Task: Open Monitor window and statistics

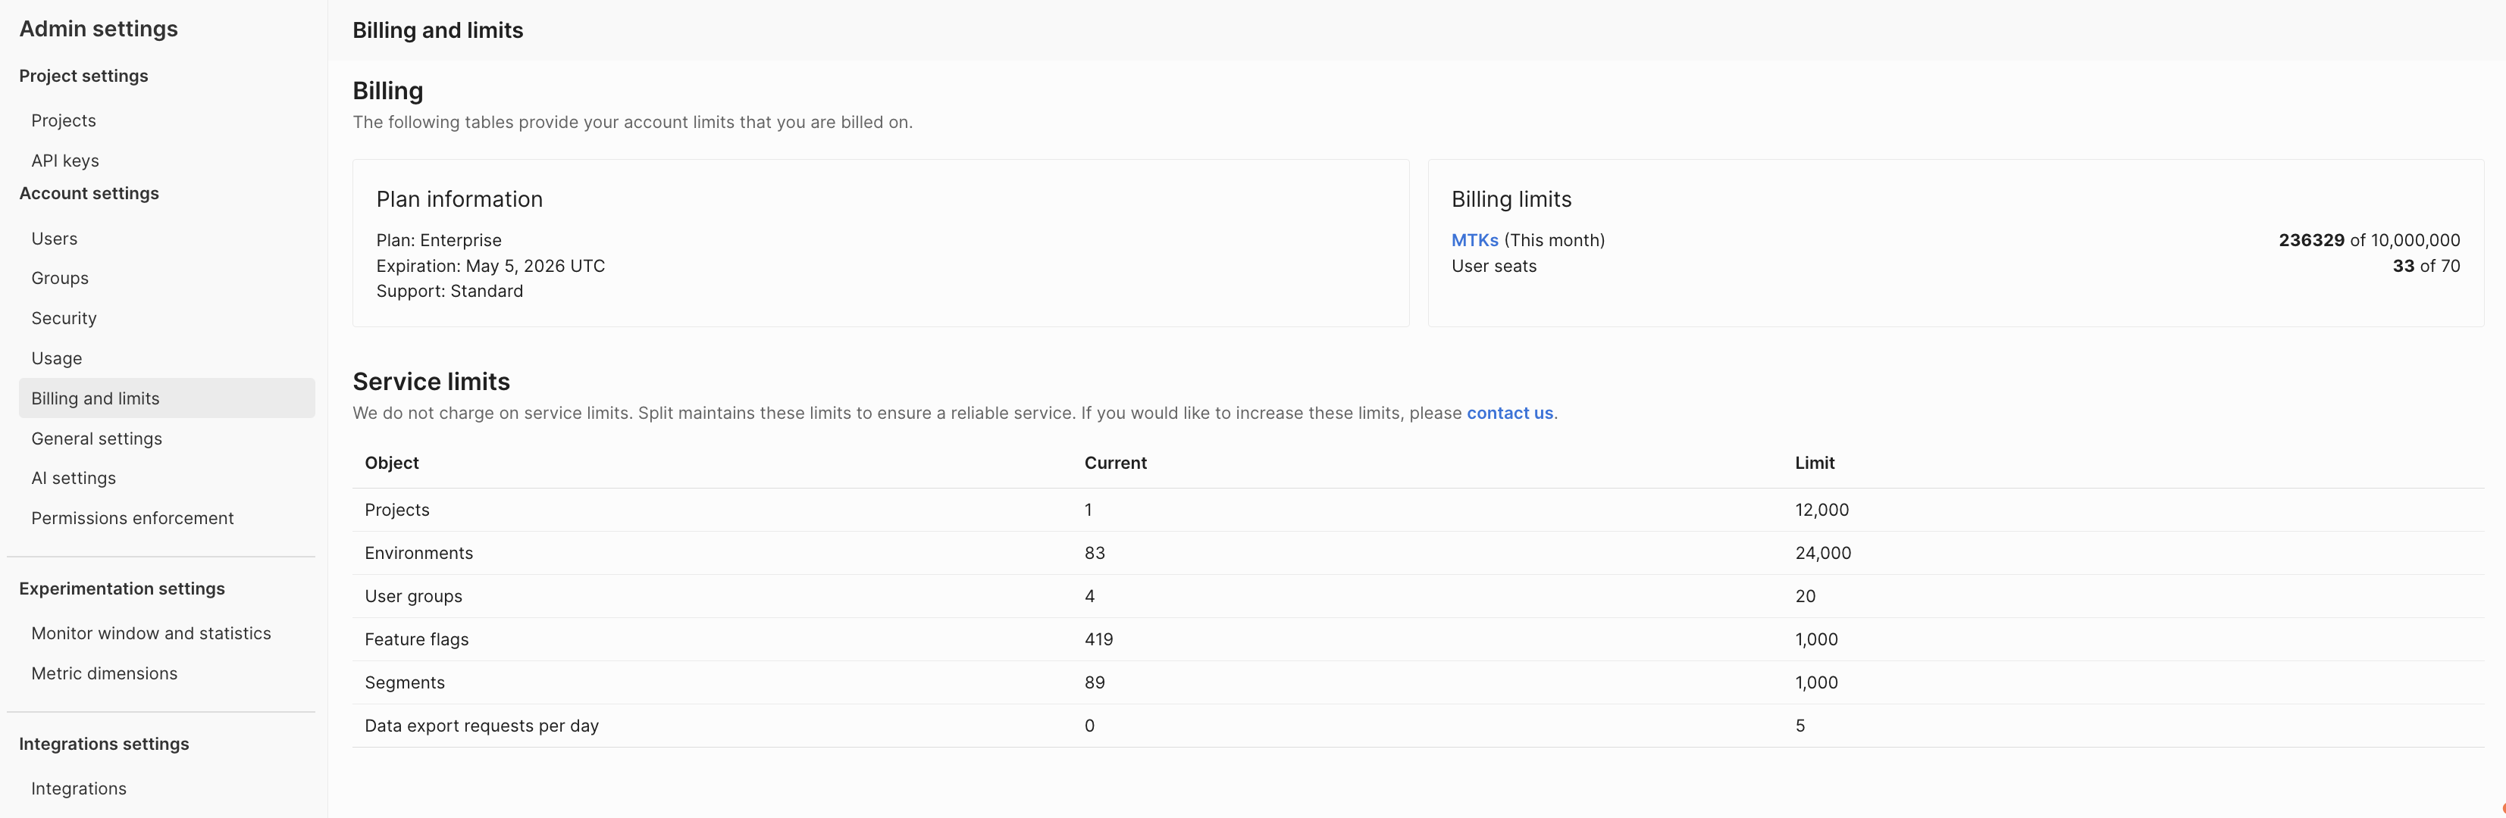Action: [151, 633]
